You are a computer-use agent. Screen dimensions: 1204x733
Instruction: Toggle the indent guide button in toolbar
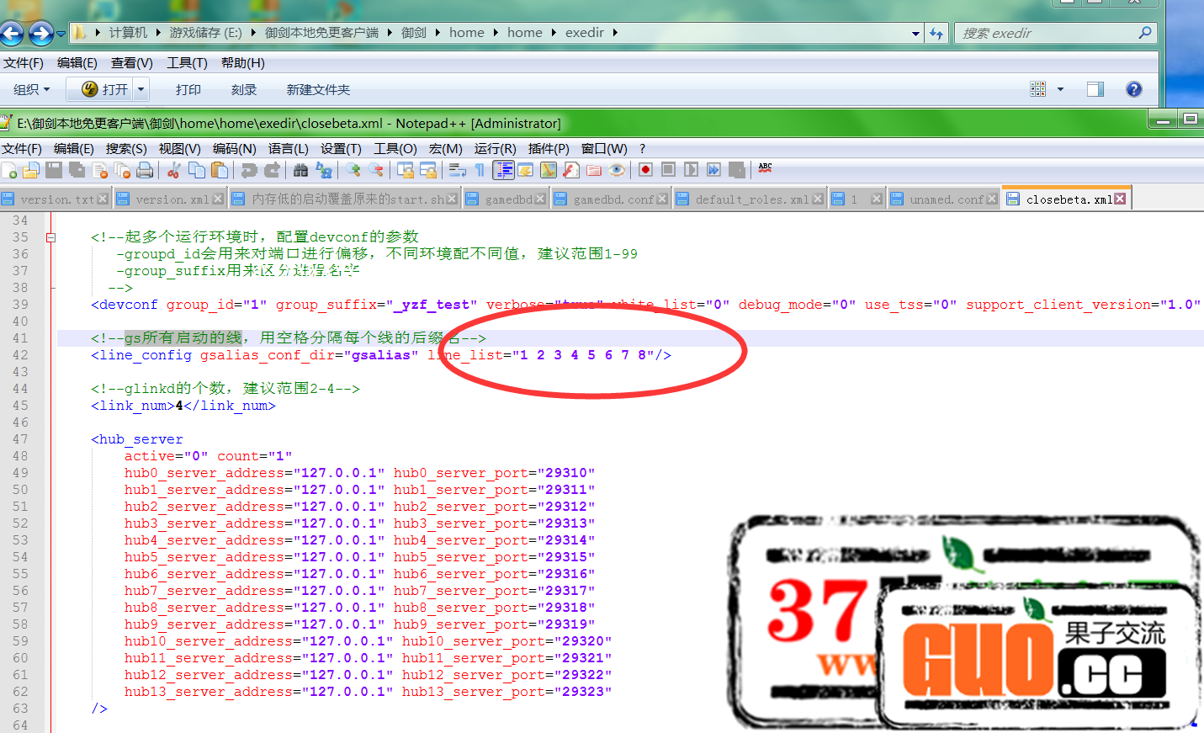503,170
